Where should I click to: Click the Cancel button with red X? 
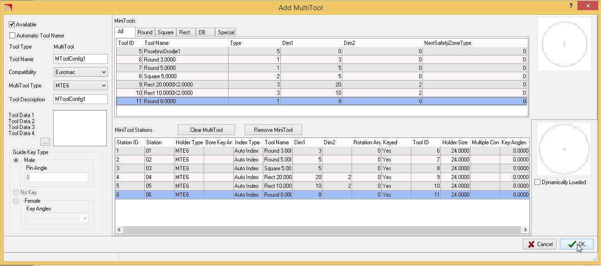539,244
